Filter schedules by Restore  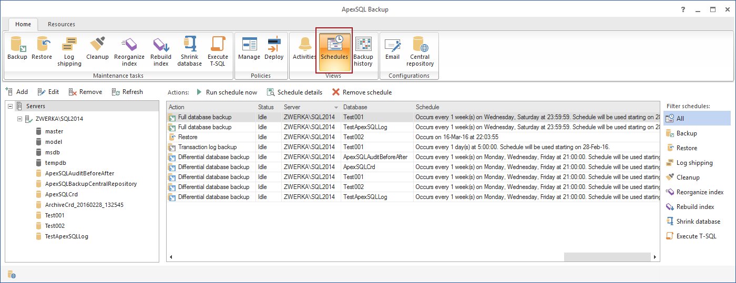(x=697, y=148)
